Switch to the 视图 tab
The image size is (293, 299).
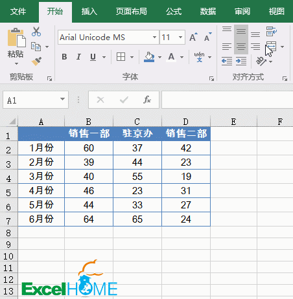click(277, 12)
